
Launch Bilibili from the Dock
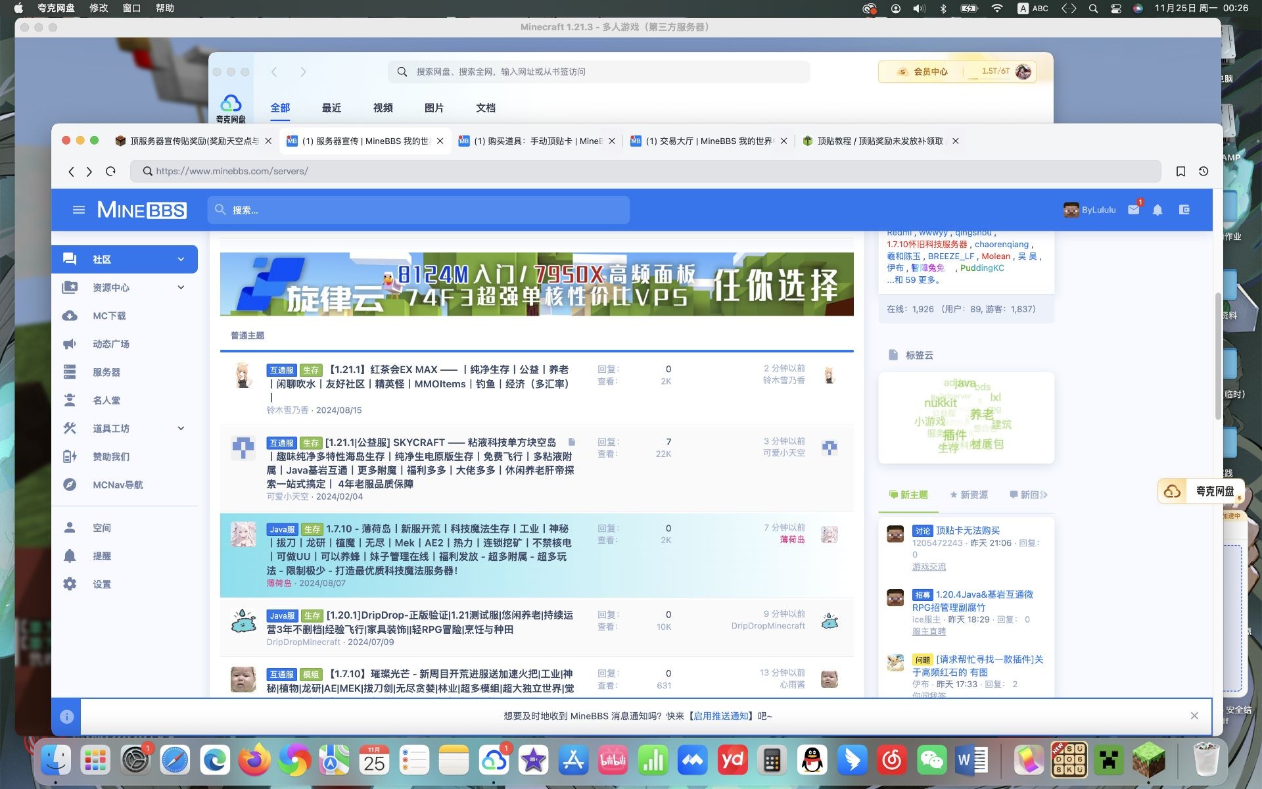[613, 761]
